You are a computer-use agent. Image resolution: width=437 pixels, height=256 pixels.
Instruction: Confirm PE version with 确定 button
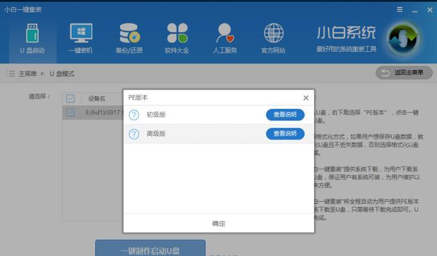pyautogui.click(x=218, y=223)
